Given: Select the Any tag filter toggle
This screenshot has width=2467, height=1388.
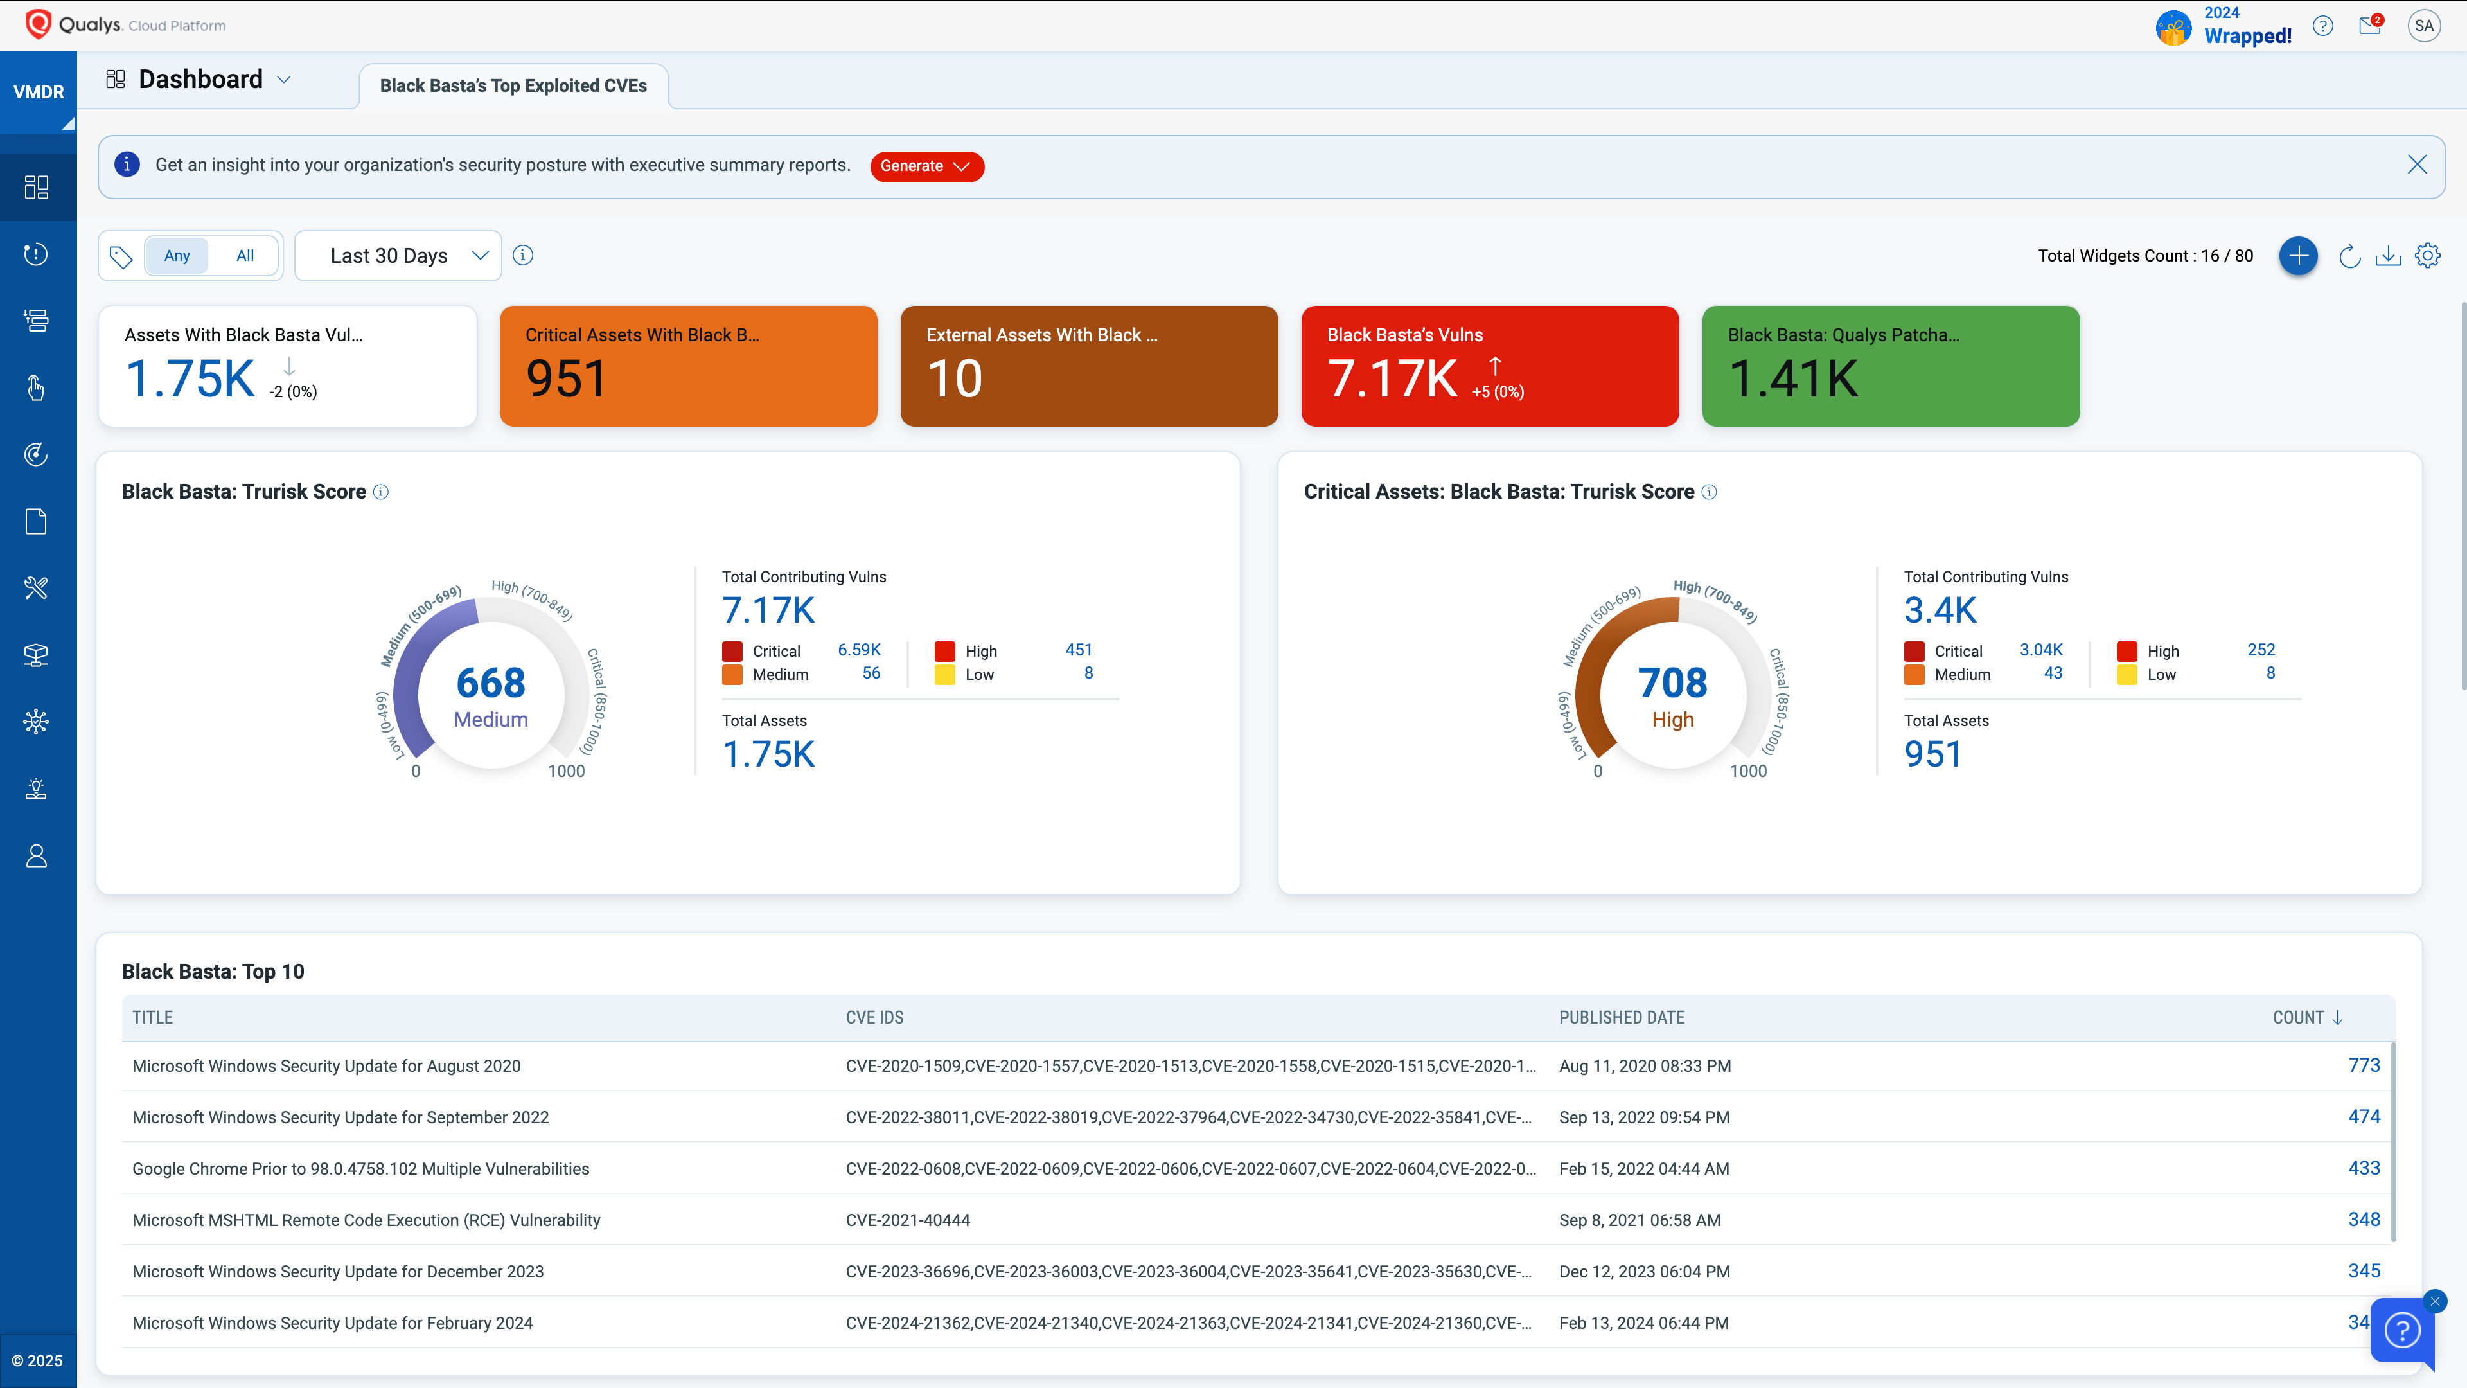Looking at the screenshot, I should (177, 256).
